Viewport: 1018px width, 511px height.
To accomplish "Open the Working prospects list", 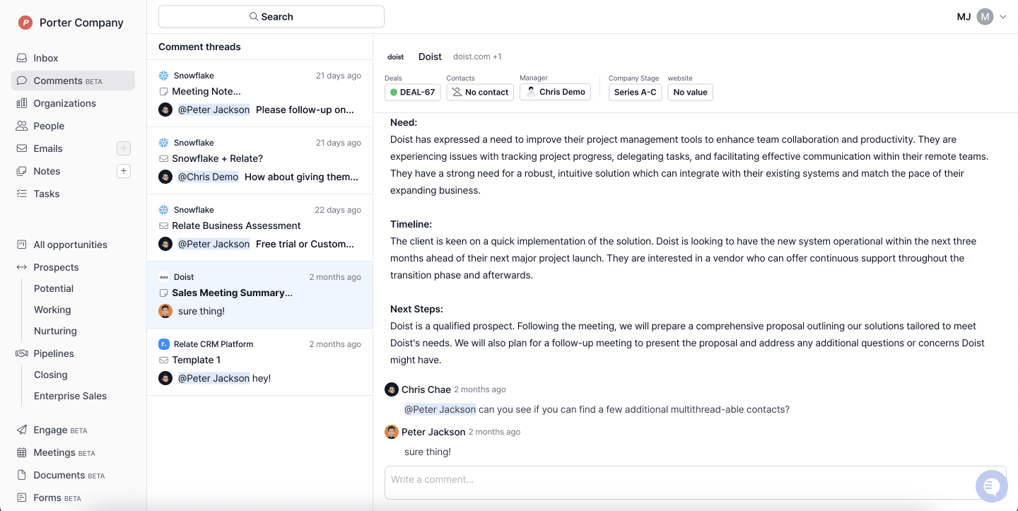I will tap(52, 310).
